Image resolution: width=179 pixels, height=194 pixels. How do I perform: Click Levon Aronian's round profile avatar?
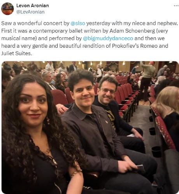7,9
